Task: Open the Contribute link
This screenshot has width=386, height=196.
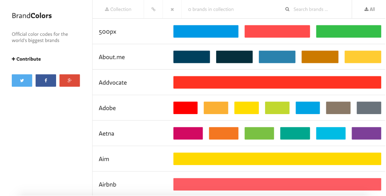Action: click(26, 59)
